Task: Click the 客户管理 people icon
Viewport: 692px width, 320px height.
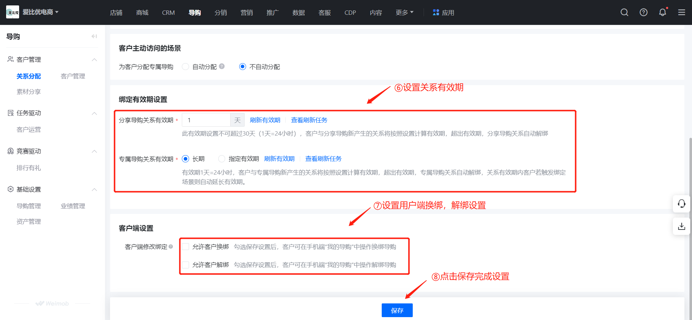Action: (x=10, y=59)
